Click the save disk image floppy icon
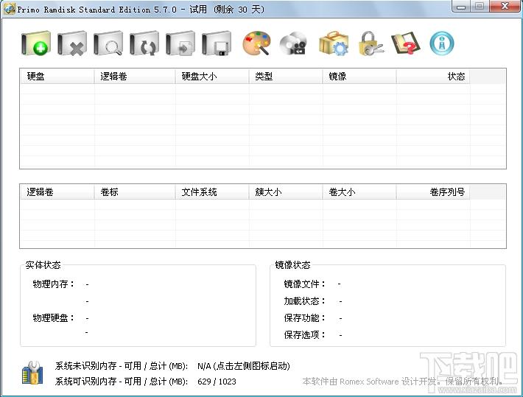The image size is (523, 397). (x=217, y=43)
